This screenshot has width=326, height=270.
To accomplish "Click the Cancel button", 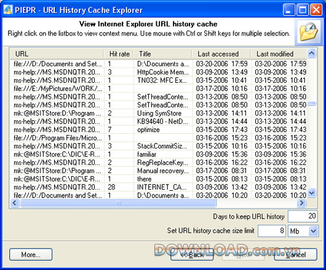I will click(x=296, y=255).
